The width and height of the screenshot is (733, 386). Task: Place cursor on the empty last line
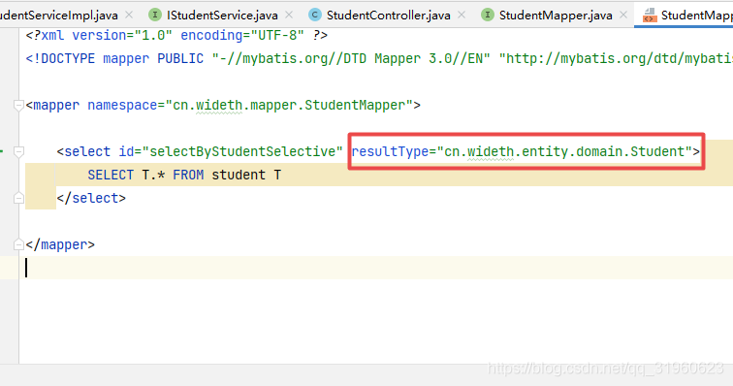coord(376,268)
